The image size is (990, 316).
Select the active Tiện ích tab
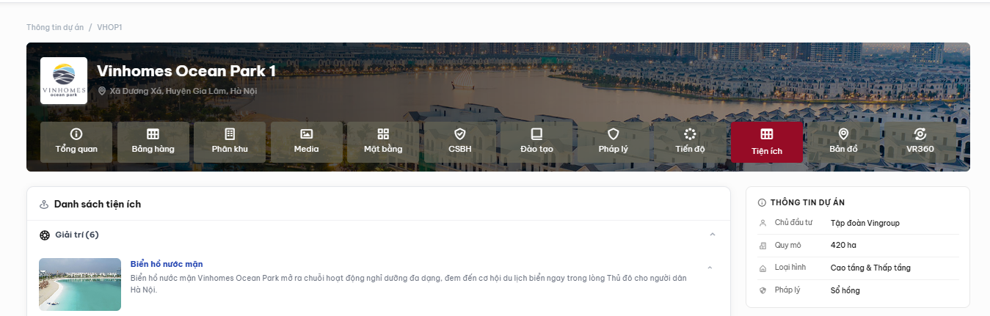click(x=767, y=142)
